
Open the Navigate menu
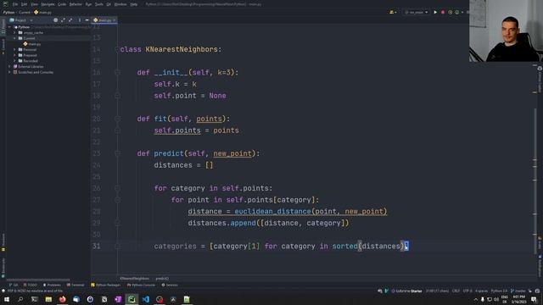(x=48, y=4)
